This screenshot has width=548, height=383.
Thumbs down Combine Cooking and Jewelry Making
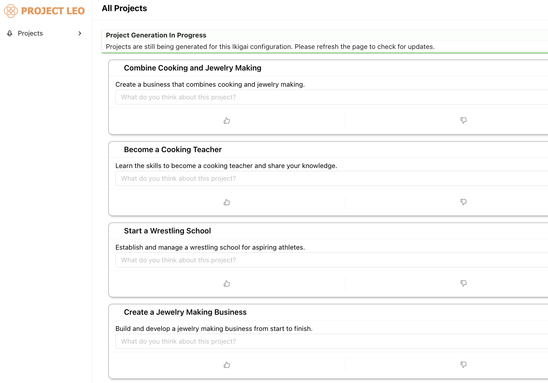pyautogui.click(x=463, y=120)
